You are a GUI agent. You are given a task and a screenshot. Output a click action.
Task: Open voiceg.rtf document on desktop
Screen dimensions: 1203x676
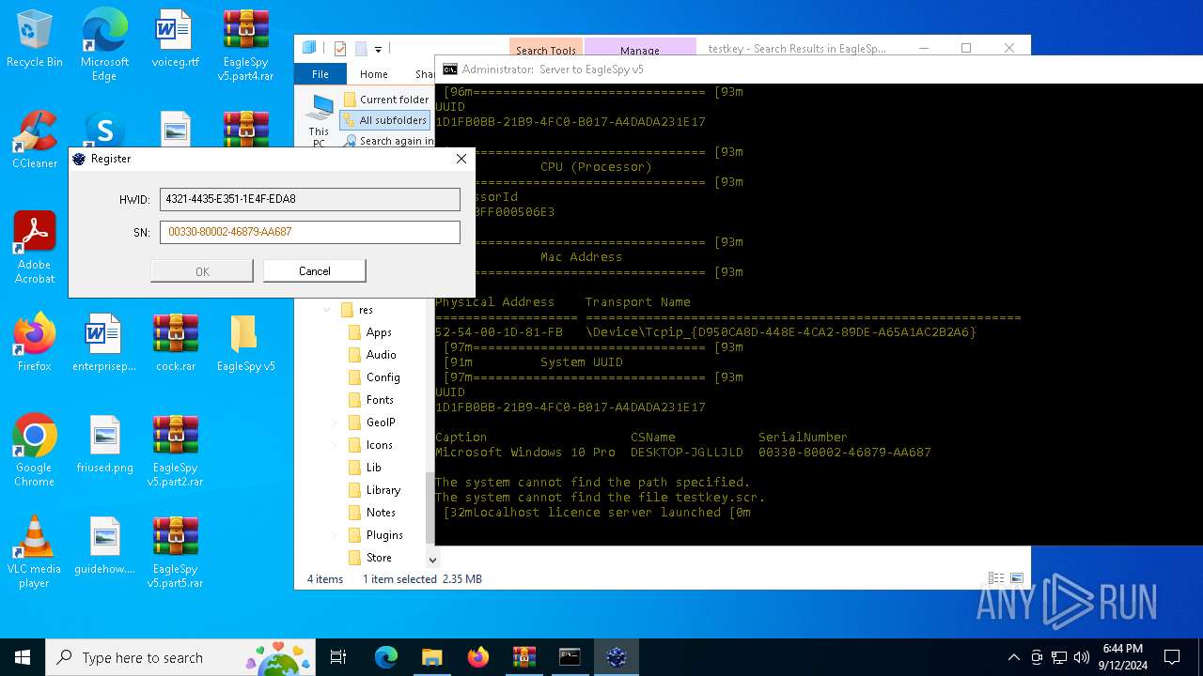tap(175, 38)
